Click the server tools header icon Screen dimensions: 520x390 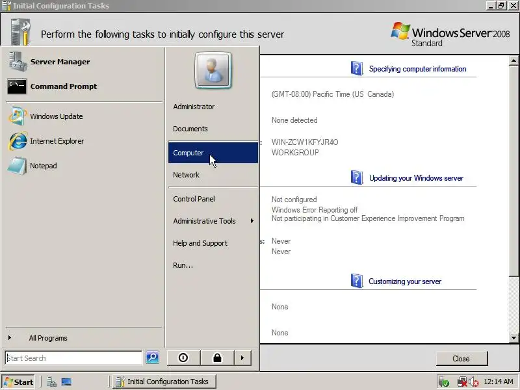[x=20, y=32]
